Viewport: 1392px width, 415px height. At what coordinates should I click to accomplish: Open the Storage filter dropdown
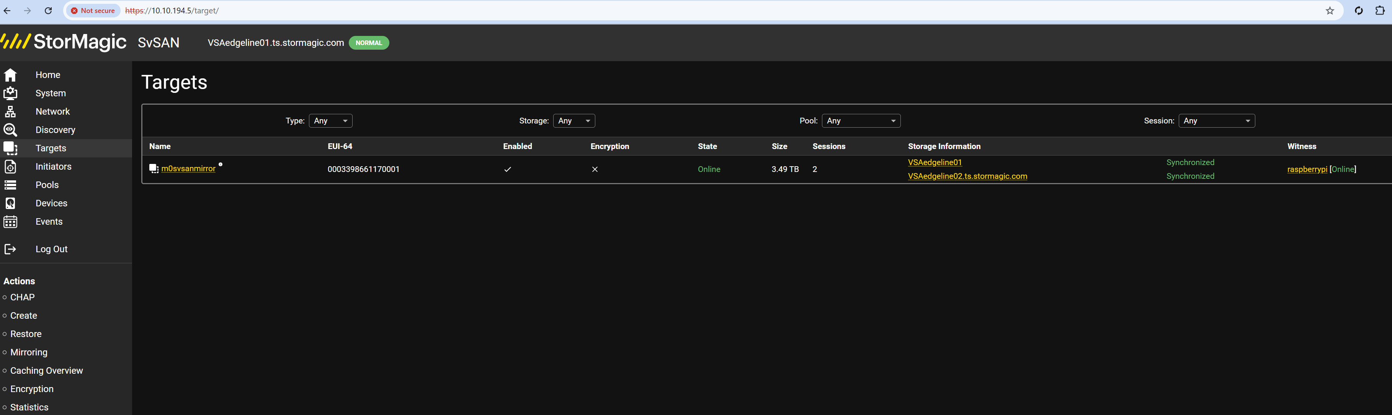click(x=574, y=121)
